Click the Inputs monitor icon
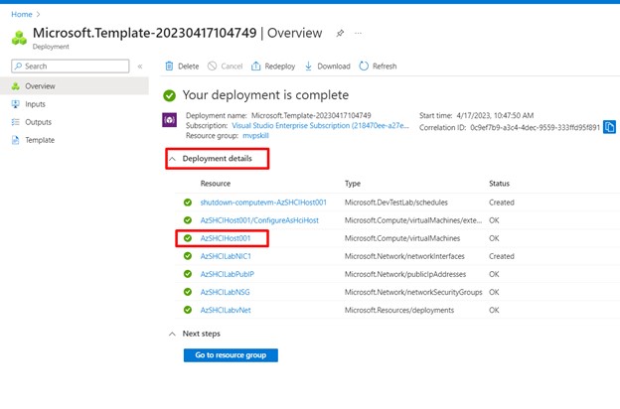 pyautogui.click(x=16, y=104)
